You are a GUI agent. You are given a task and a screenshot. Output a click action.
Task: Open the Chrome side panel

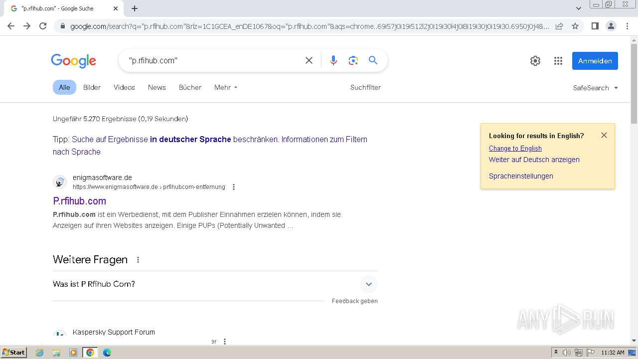[595, 26]
